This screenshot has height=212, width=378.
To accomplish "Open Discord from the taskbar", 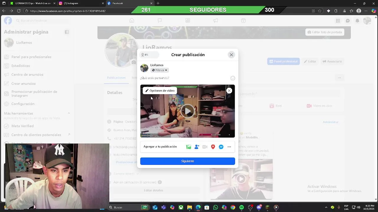I will (259, 207).
